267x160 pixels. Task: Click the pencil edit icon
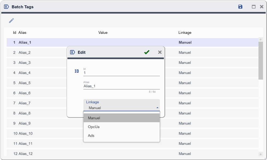[11, 20]
